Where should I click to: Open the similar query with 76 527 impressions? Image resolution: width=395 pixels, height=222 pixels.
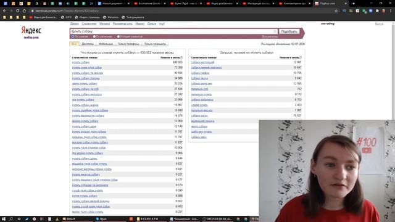coord(199,116)
